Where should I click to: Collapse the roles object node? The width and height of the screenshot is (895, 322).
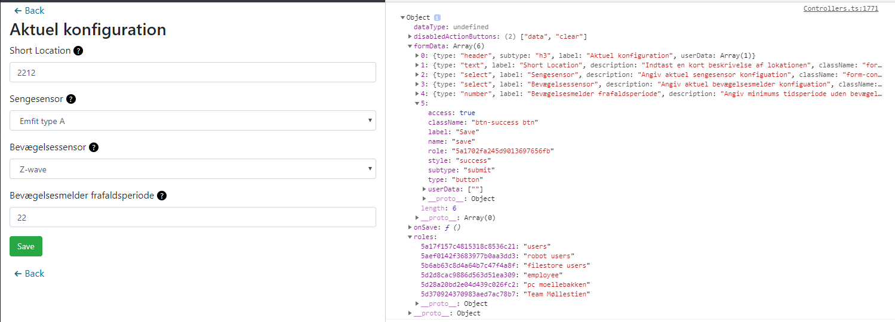point(410,237)
